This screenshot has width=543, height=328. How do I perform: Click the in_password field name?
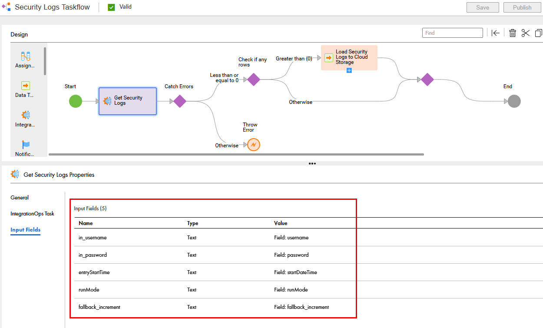click(x=93, y=255)
